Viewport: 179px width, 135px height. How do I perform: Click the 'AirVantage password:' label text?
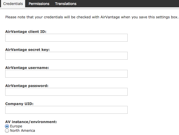coord(27,86)
